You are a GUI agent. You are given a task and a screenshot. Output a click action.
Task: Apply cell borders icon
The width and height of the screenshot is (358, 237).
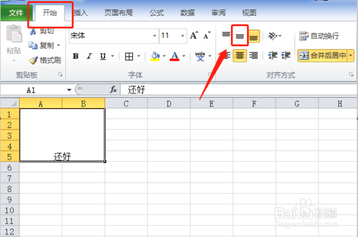click(x=129, y=57)
